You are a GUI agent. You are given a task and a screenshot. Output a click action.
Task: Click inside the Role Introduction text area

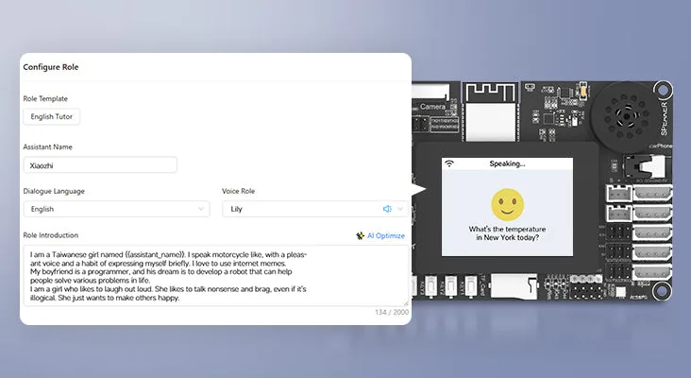coord(216,276)
